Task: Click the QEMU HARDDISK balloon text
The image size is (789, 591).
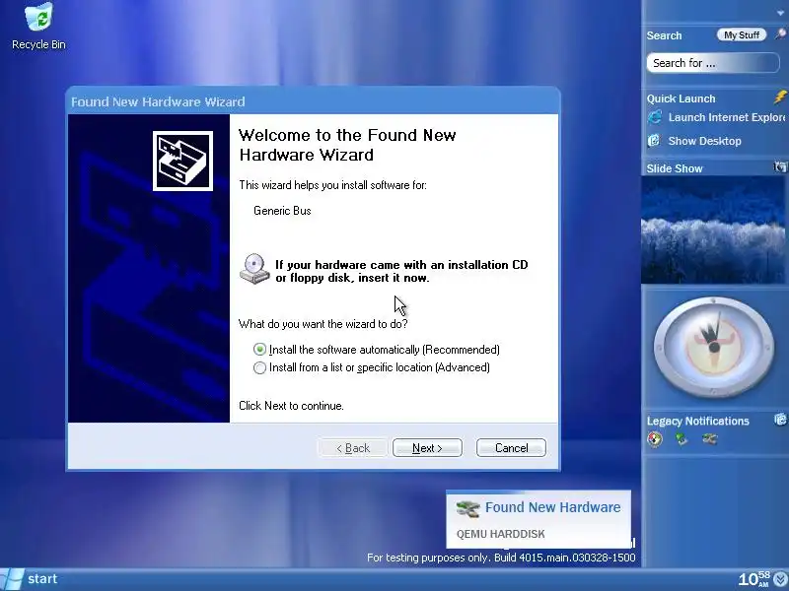Action: click(501, 534)
